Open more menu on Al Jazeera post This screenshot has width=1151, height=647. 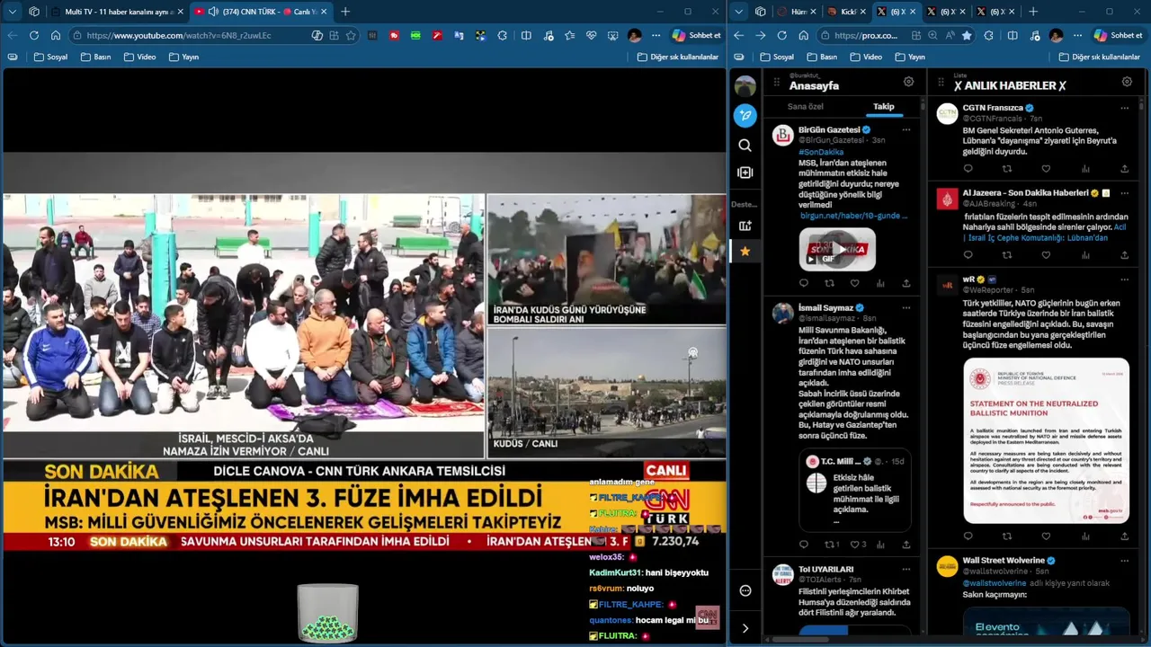point(1124,193)
